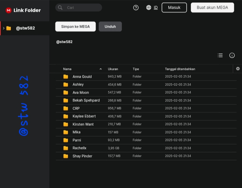The width and height of the screenshot is (242, 188).
Task: Select the @stw582 tree item label
Action: [25, 28]
